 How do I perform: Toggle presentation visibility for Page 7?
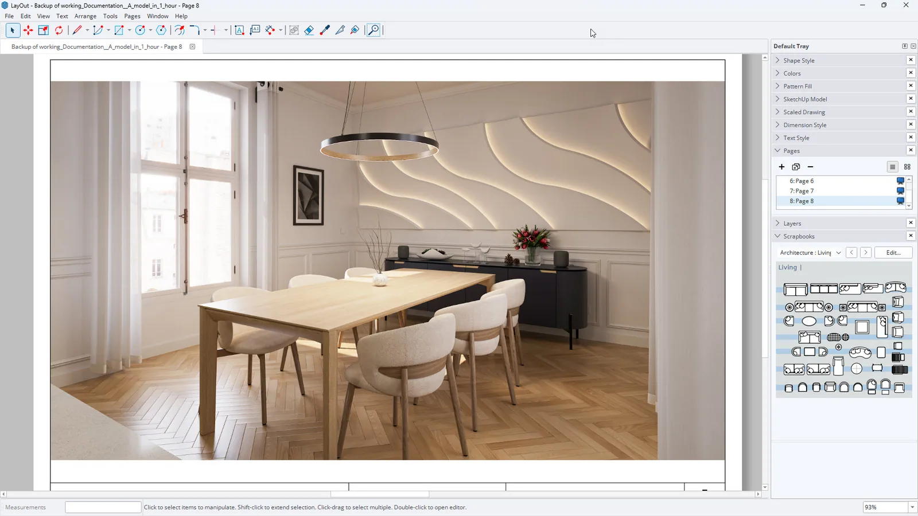pyautogui.click(x=900, y=191)
